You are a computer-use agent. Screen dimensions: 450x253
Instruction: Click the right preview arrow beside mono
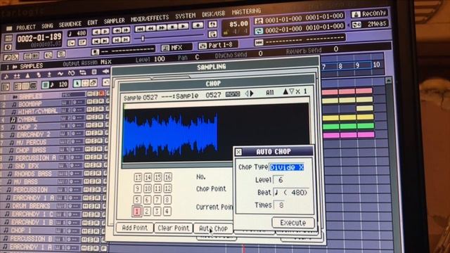(x=252, y=93)
